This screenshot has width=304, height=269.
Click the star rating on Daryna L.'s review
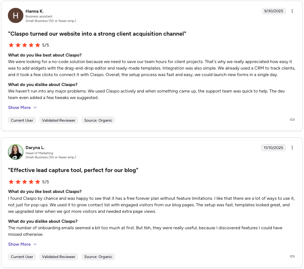click(24, 182)
